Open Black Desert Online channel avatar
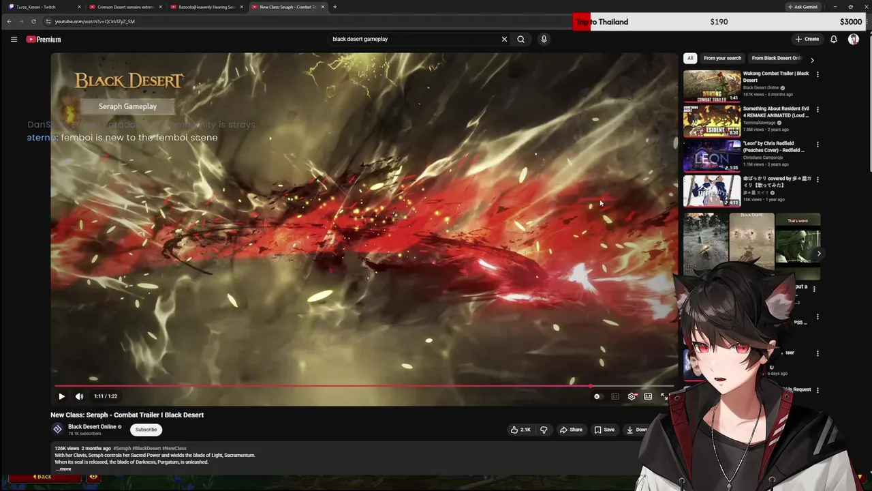Viewport: 872px width, 491px height. [x=57, y=429]
